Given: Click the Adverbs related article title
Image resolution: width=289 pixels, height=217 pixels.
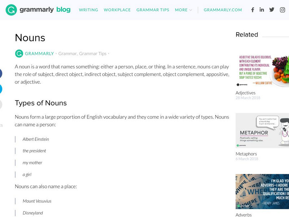Looking at the screenshot, I should (x=244, y=214).
